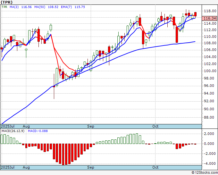This screenshot has height=175, width=218.
Task: Click Sep on the price chart axis
Action: coord(91,127)
